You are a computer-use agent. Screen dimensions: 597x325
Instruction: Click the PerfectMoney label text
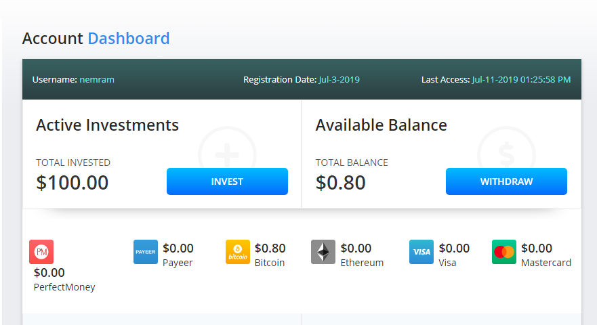point(64,287)
